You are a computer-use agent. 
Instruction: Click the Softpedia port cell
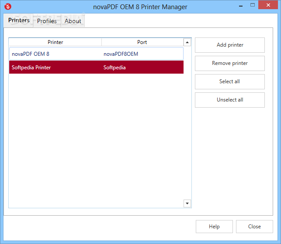click(x=114, y=68)
